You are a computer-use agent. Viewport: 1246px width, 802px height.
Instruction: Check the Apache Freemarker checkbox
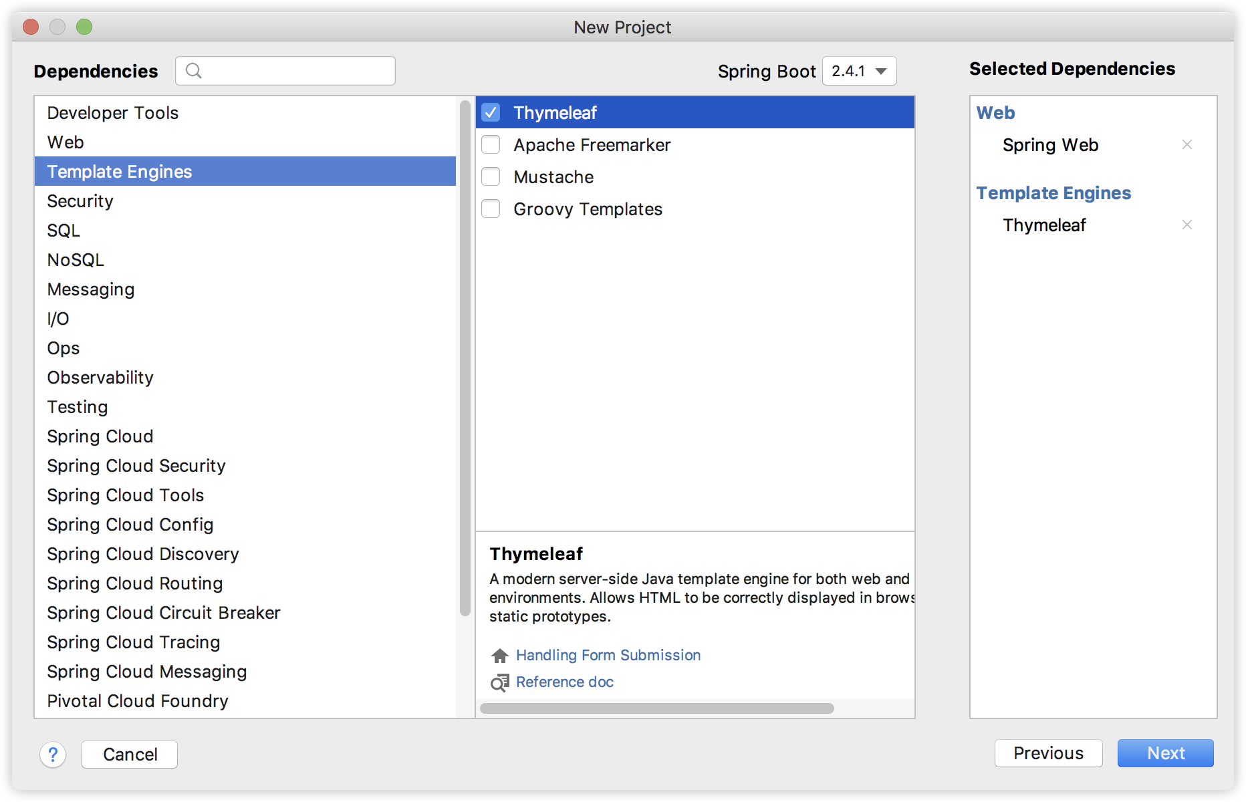click(x=491, y=144)
